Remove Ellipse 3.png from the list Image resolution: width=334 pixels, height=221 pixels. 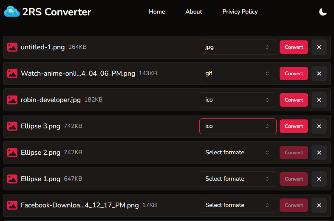point(319,126)
